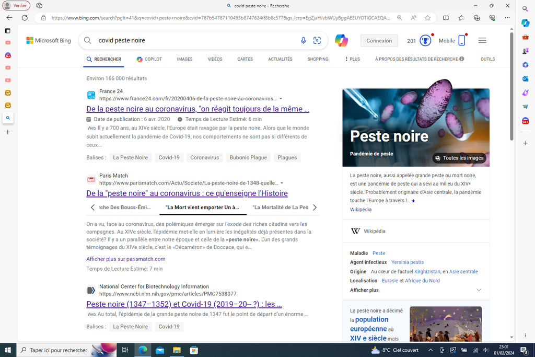The height and width of the screenshot is (357, 535).
Task: Open Copilot from the colorful header icon
Action: [x=341, y=41]
